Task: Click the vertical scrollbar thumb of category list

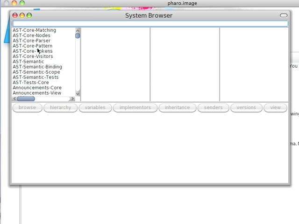Action: [x=78, y=36]
